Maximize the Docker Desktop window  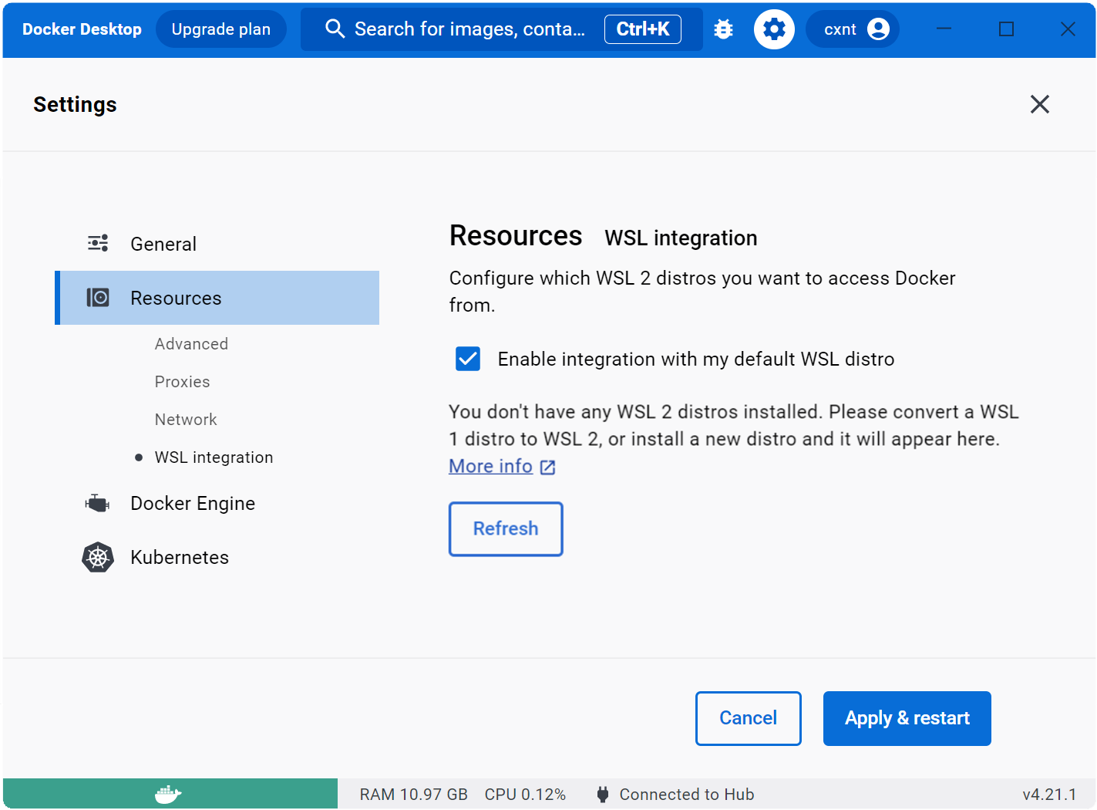[x=1006, y=29]
